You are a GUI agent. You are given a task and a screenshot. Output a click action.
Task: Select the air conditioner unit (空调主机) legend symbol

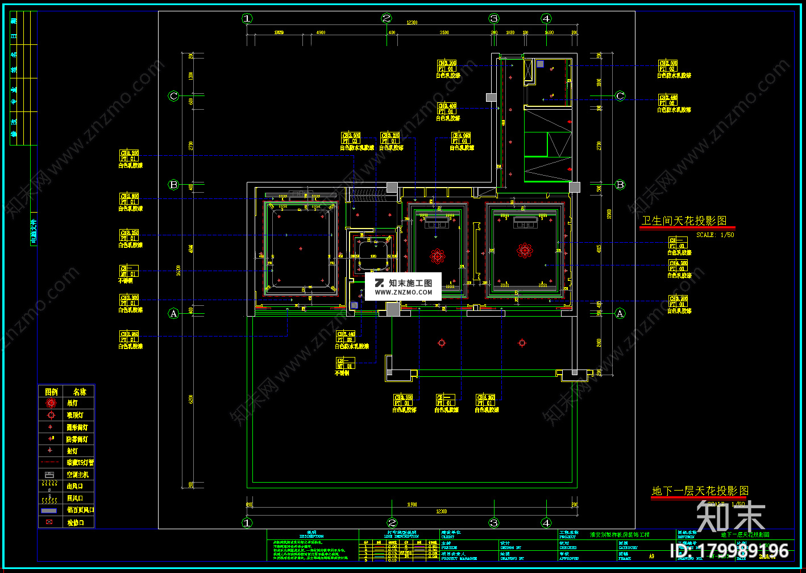[x=50, y=474]
